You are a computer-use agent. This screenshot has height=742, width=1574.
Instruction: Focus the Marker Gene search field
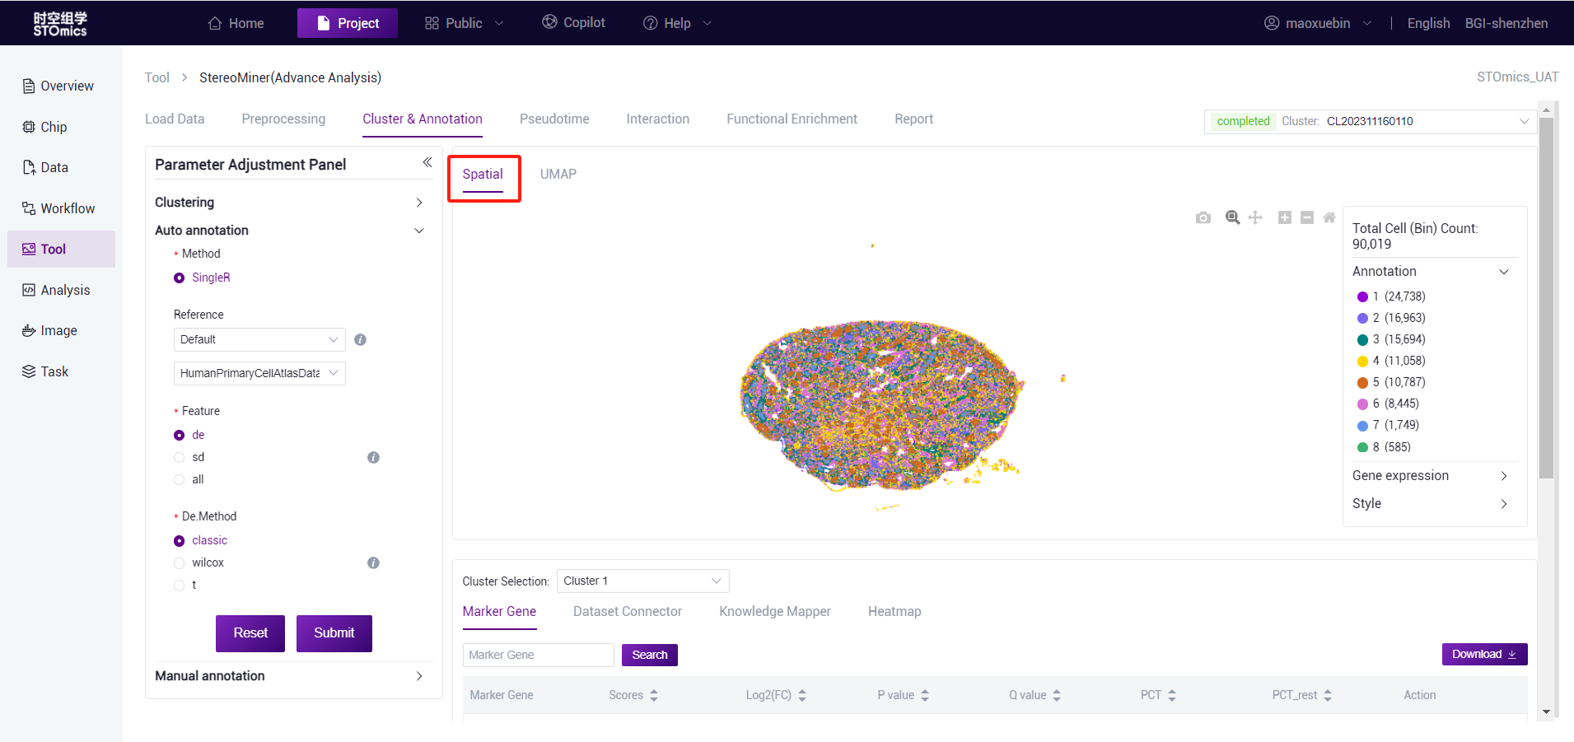coord(538,655)
